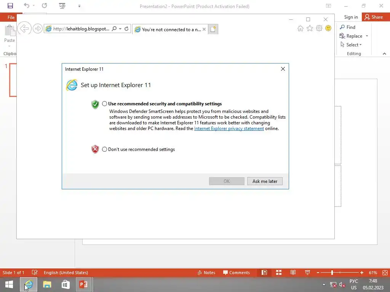This screenshot has height=292, width=390.
Task: Open the Select dropdown in Editing group
Action: coord(351,45)
